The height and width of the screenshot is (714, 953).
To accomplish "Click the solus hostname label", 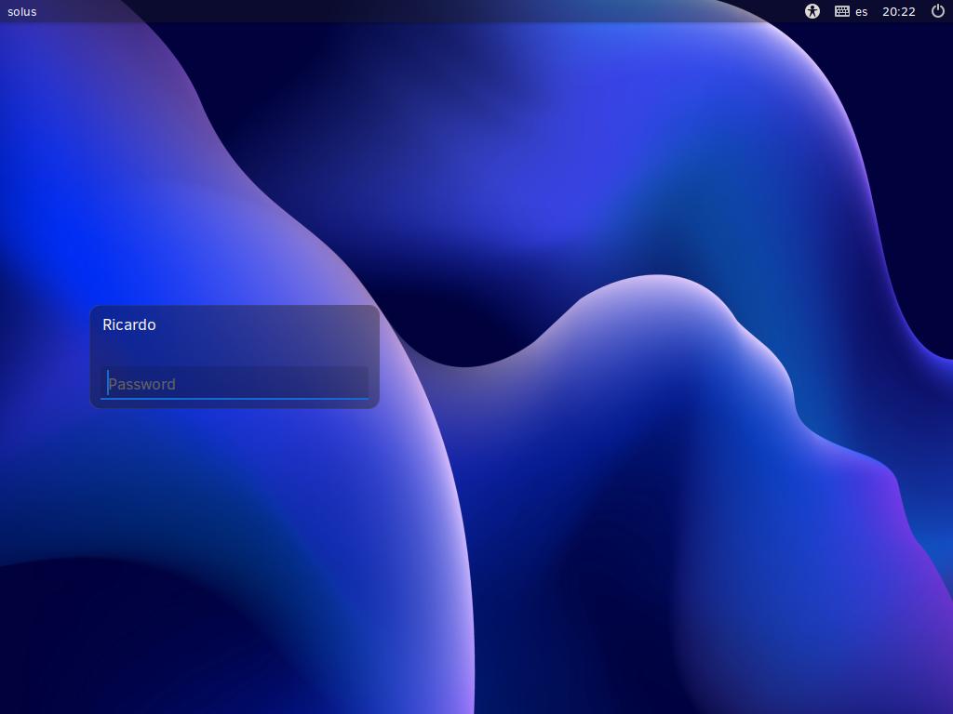I will click(x=22, y=11).
